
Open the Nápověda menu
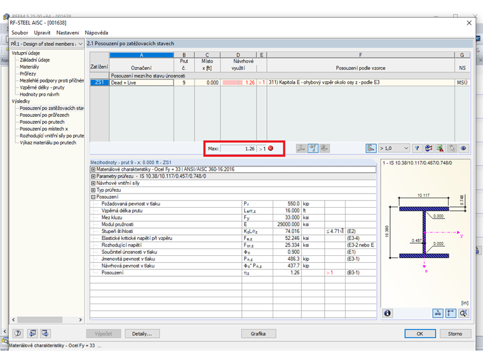point(97,32)
